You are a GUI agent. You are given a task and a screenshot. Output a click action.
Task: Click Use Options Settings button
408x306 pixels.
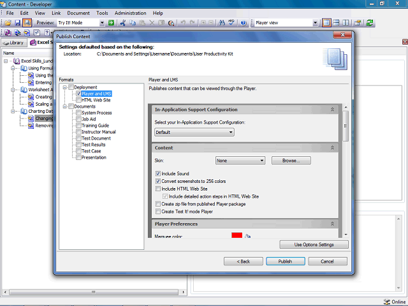click(x=314, y=245)
